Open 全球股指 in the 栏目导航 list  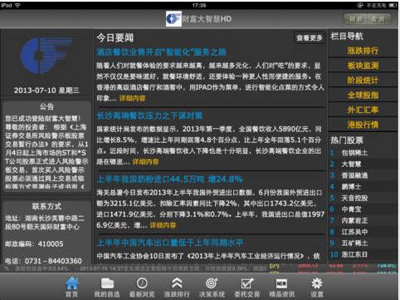click(363, 96)
